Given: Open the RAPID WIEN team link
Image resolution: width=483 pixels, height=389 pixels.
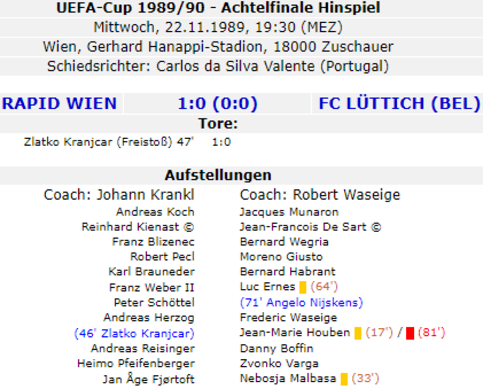Looking at the screenshot, I should coord(60,103).
